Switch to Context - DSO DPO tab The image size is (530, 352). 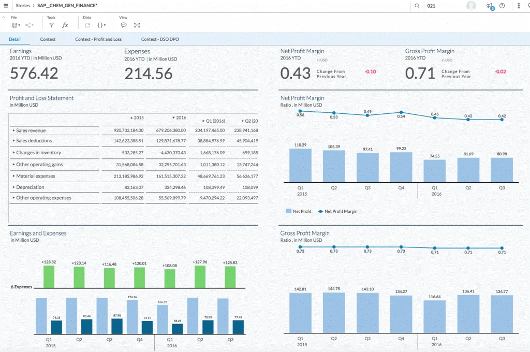[160, 39]
